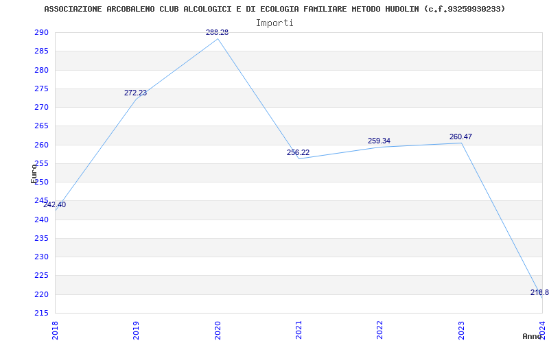This screenshot has width=549, height=343.
Task: Click the data label 256.22
Action: tap(298, 152)
